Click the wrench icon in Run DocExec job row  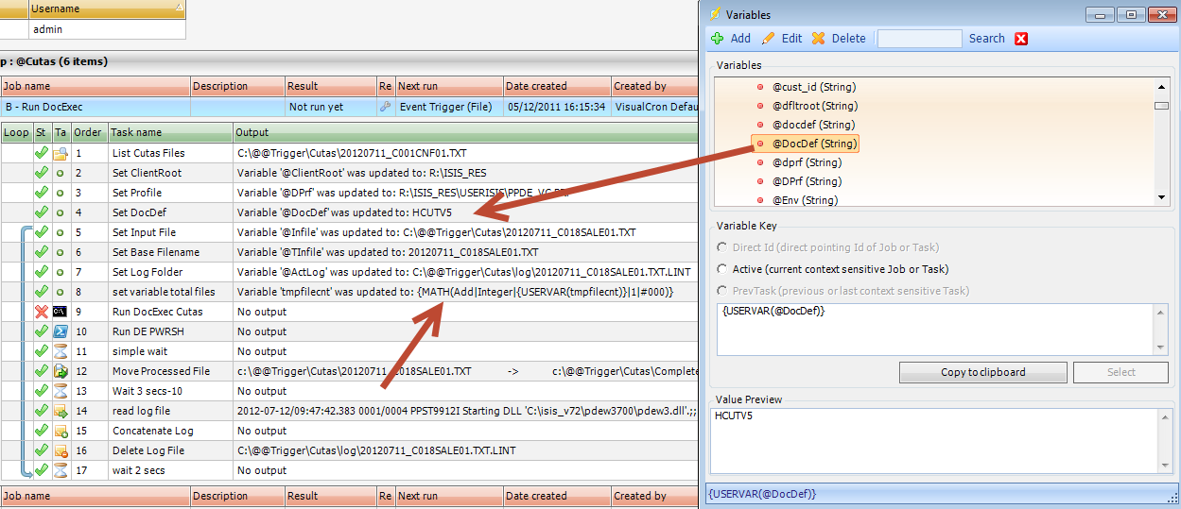pos(385,108)
